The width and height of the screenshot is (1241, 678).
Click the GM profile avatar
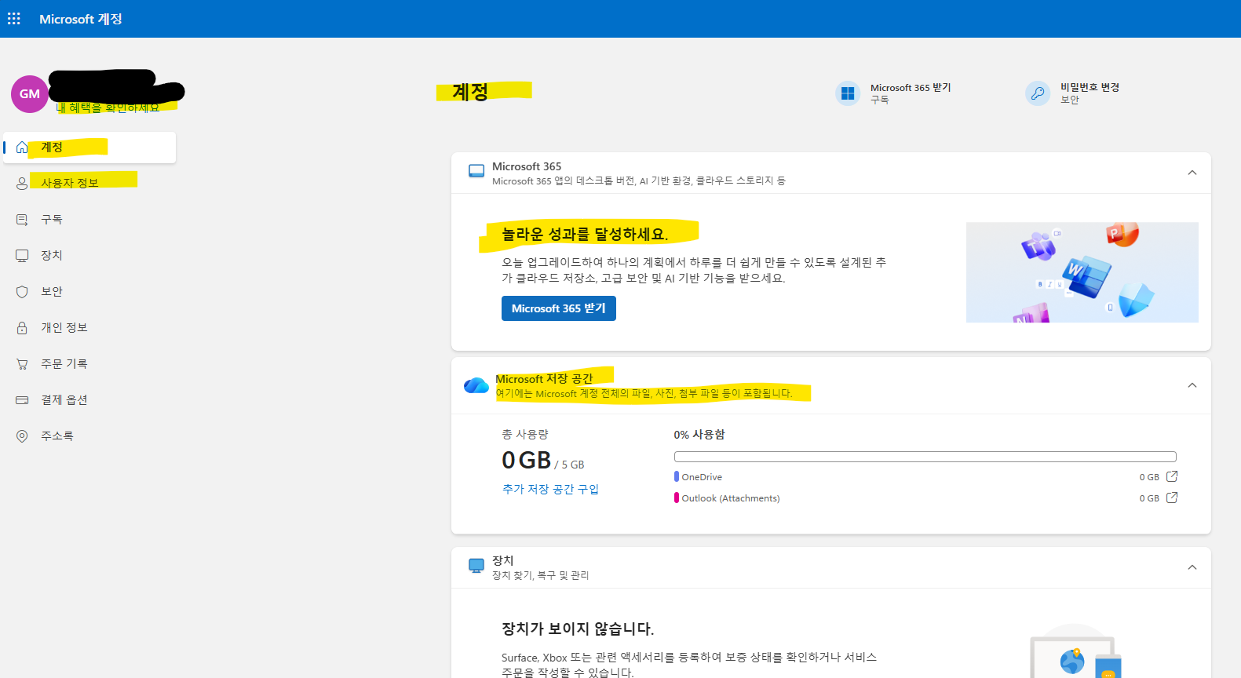point(30,94)
